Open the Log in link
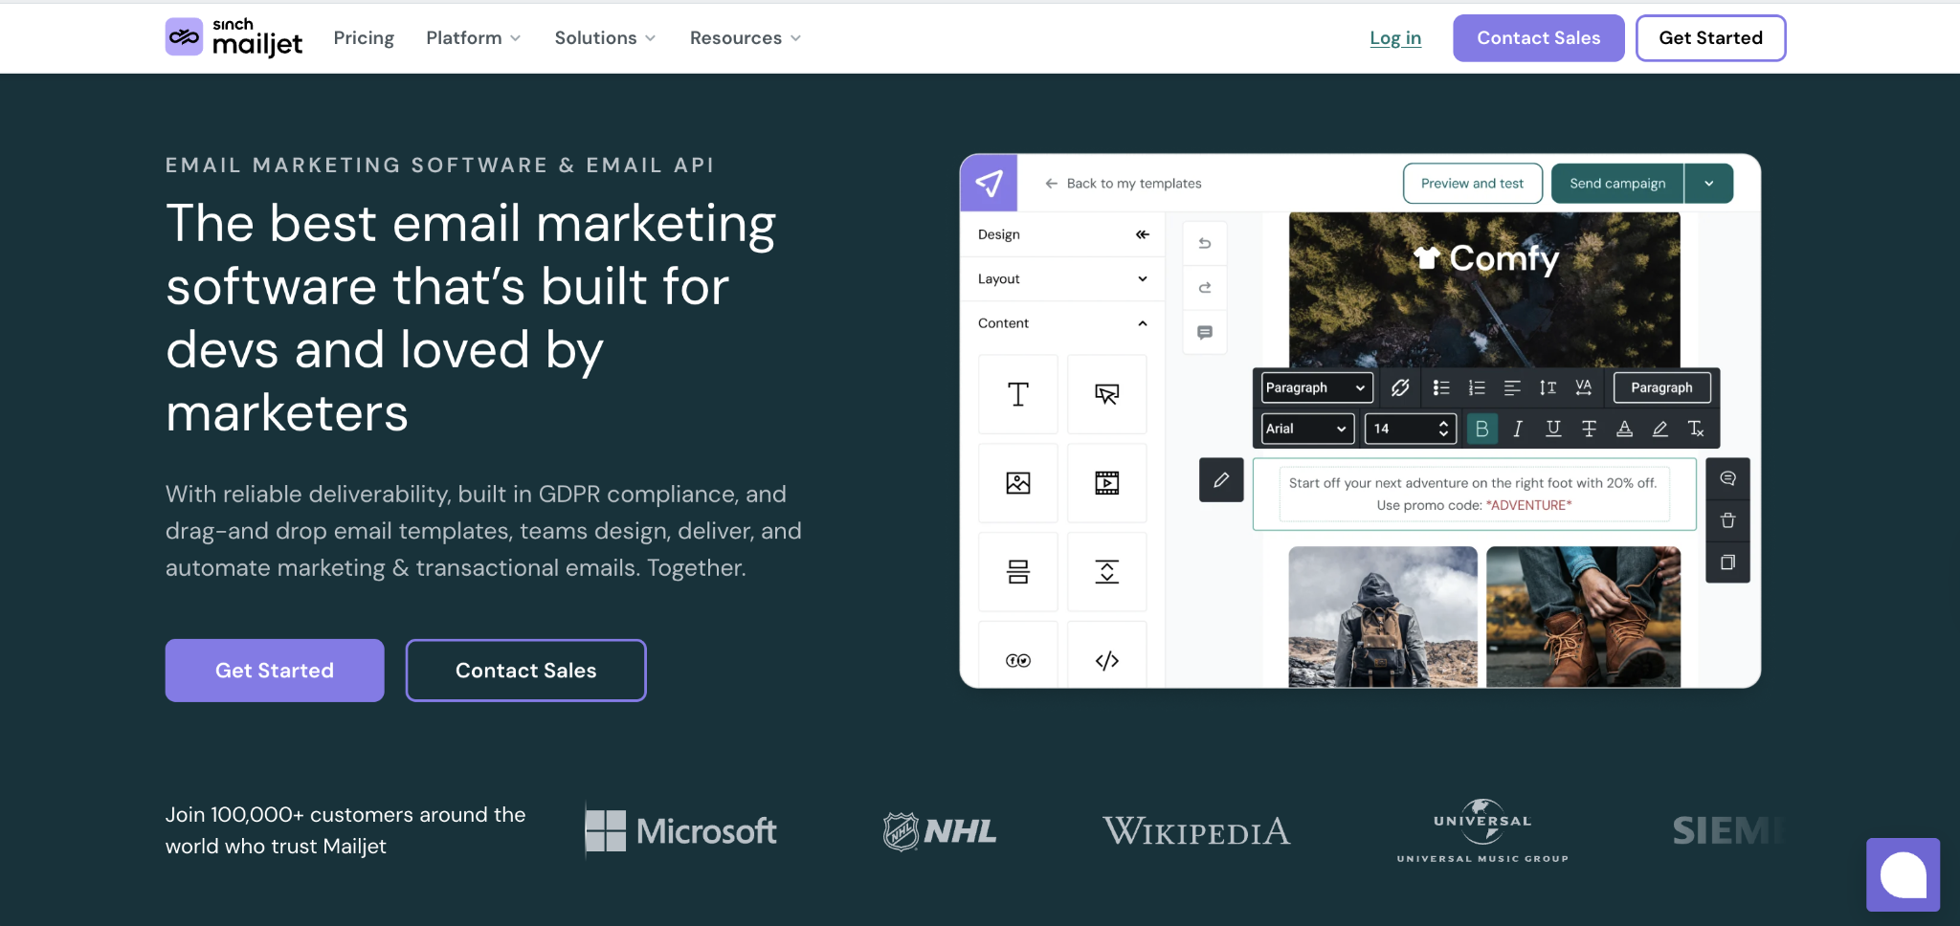Image resolution: width=1960 pixels, height=926 pixels. (1395, 37)
